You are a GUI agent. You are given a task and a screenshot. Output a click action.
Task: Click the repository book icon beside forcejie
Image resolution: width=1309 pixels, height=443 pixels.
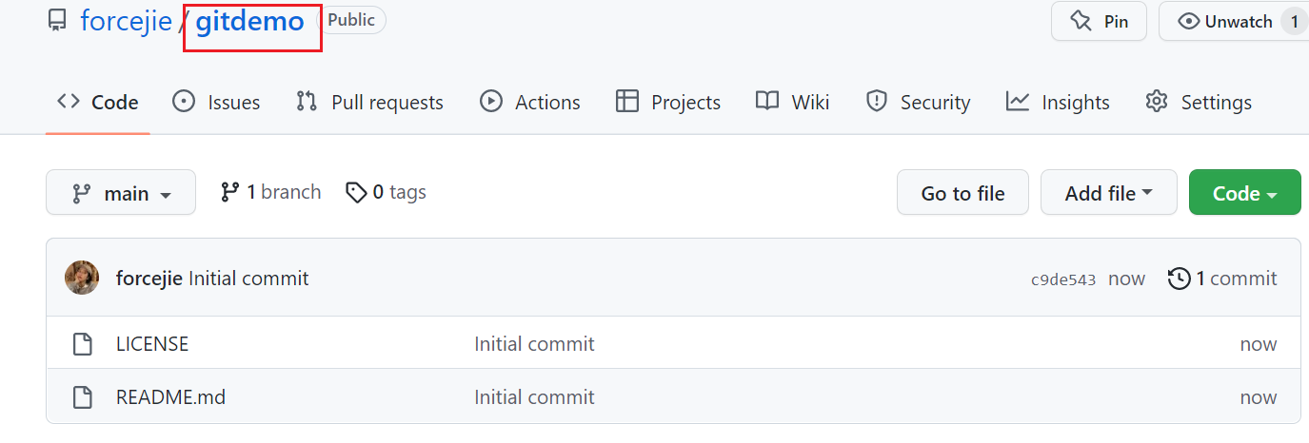pyautogui.click(x=58, y=21)
